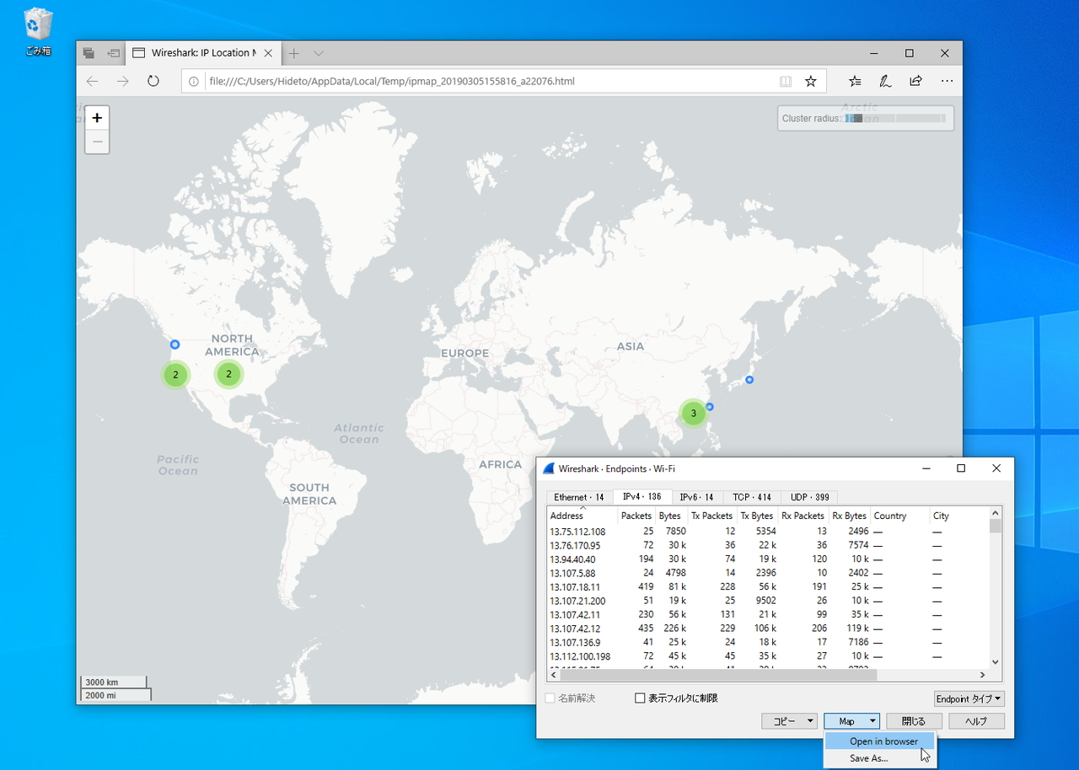Open the Hub favorites panel in Edge
1079x770 pixels.
tap(854, 81)
